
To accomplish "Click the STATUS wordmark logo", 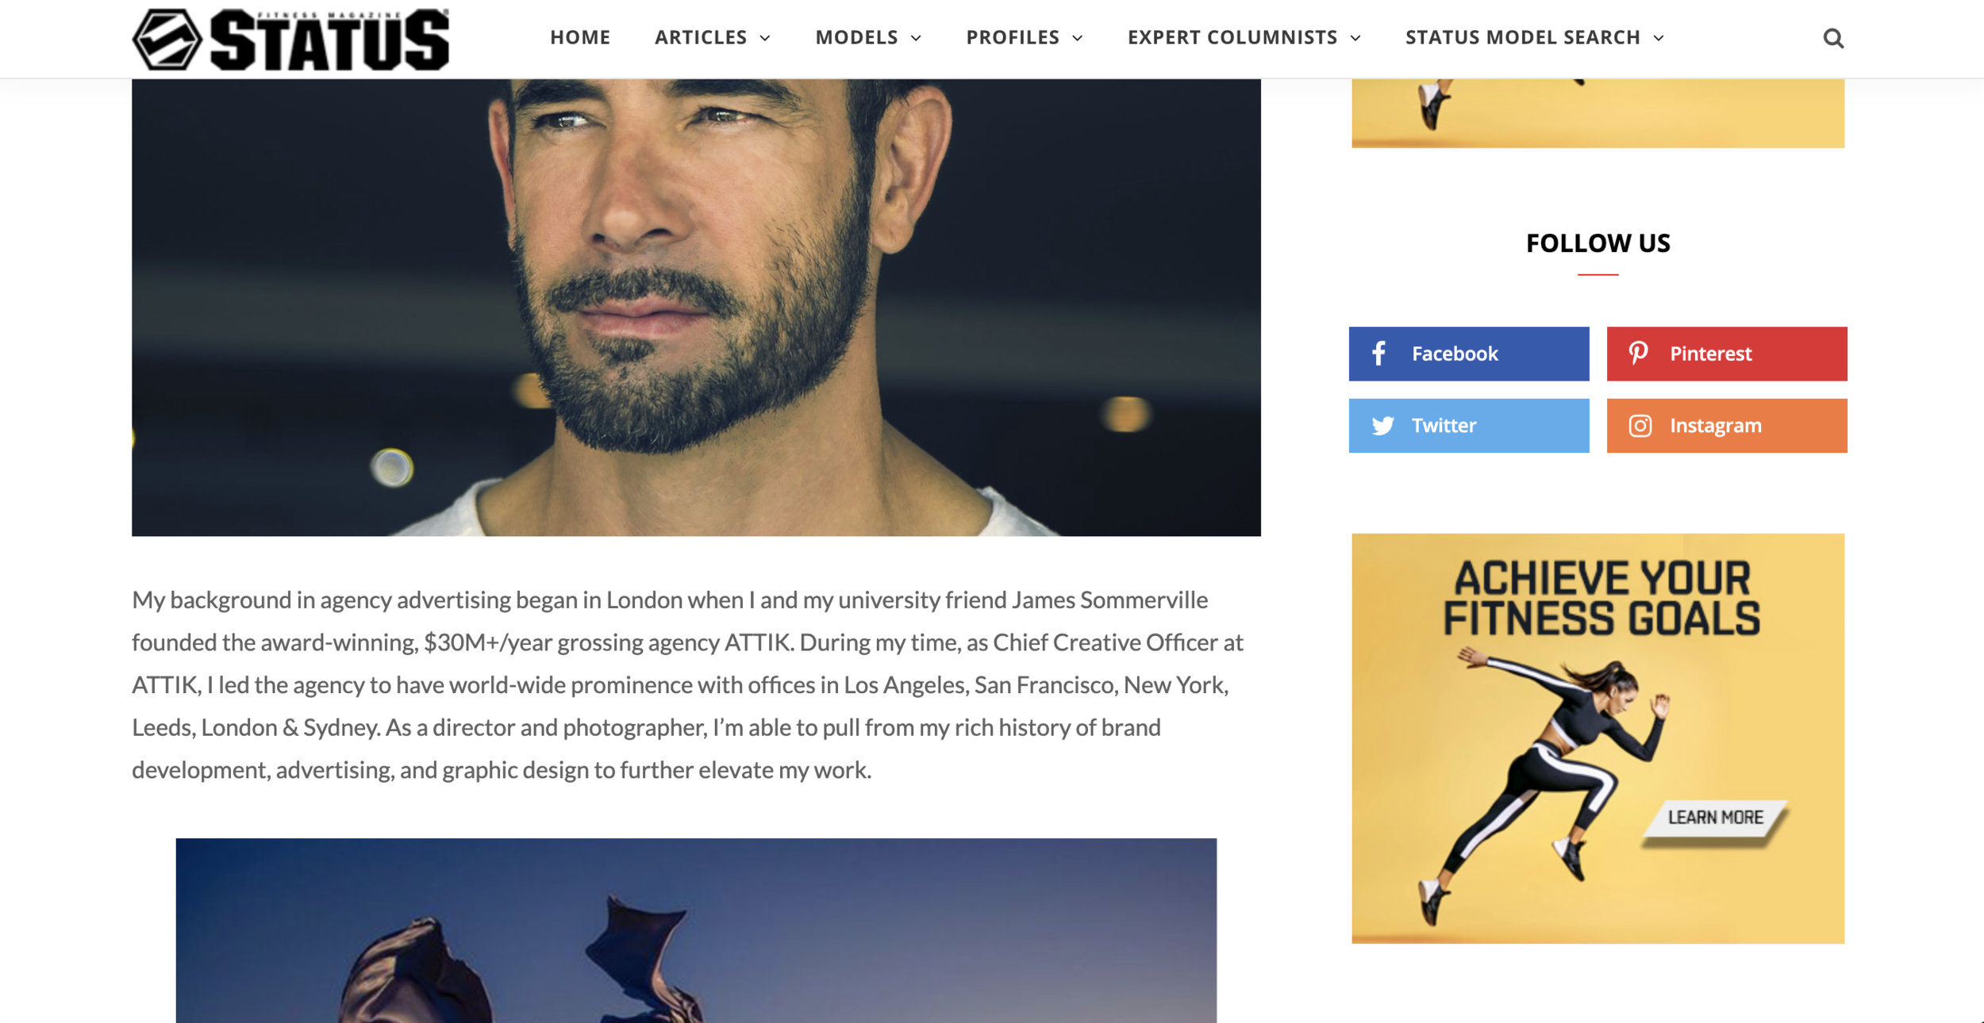I will [x=330, y=40].
